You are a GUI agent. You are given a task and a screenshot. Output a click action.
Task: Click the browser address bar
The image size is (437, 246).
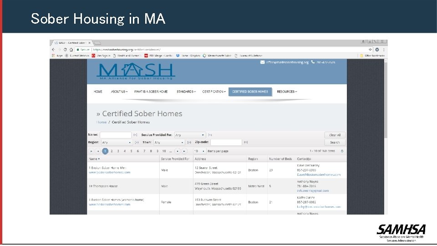[x=223, y=50]
